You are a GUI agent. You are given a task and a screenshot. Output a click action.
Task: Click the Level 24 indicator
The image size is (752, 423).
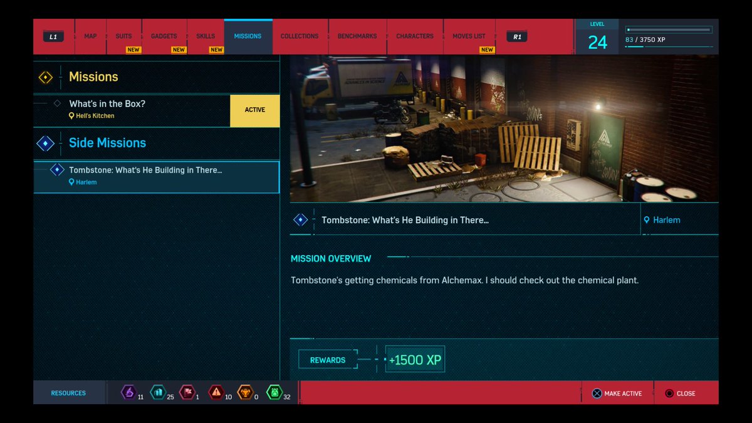coord(598,38)
